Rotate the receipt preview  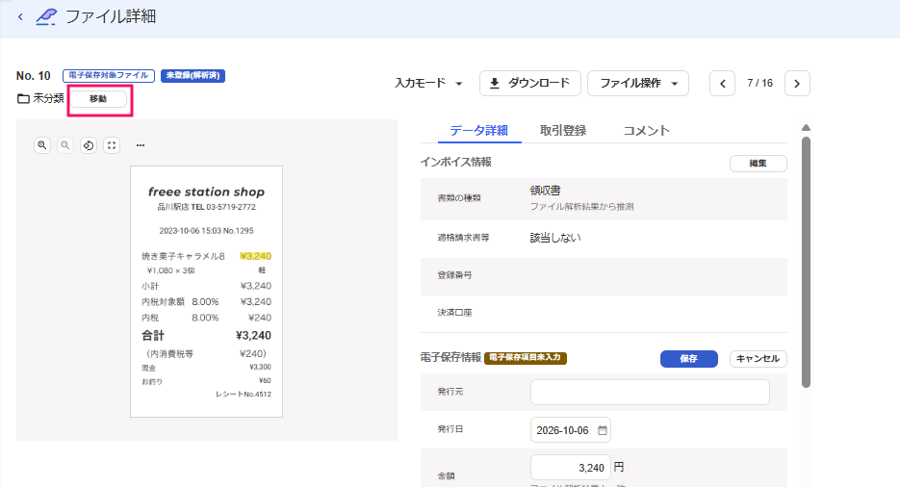89,145
